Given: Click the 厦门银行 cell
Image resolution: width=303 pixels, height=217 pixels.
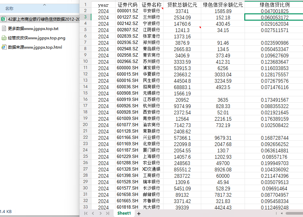Looking at the screenshot, I should 151,150.
